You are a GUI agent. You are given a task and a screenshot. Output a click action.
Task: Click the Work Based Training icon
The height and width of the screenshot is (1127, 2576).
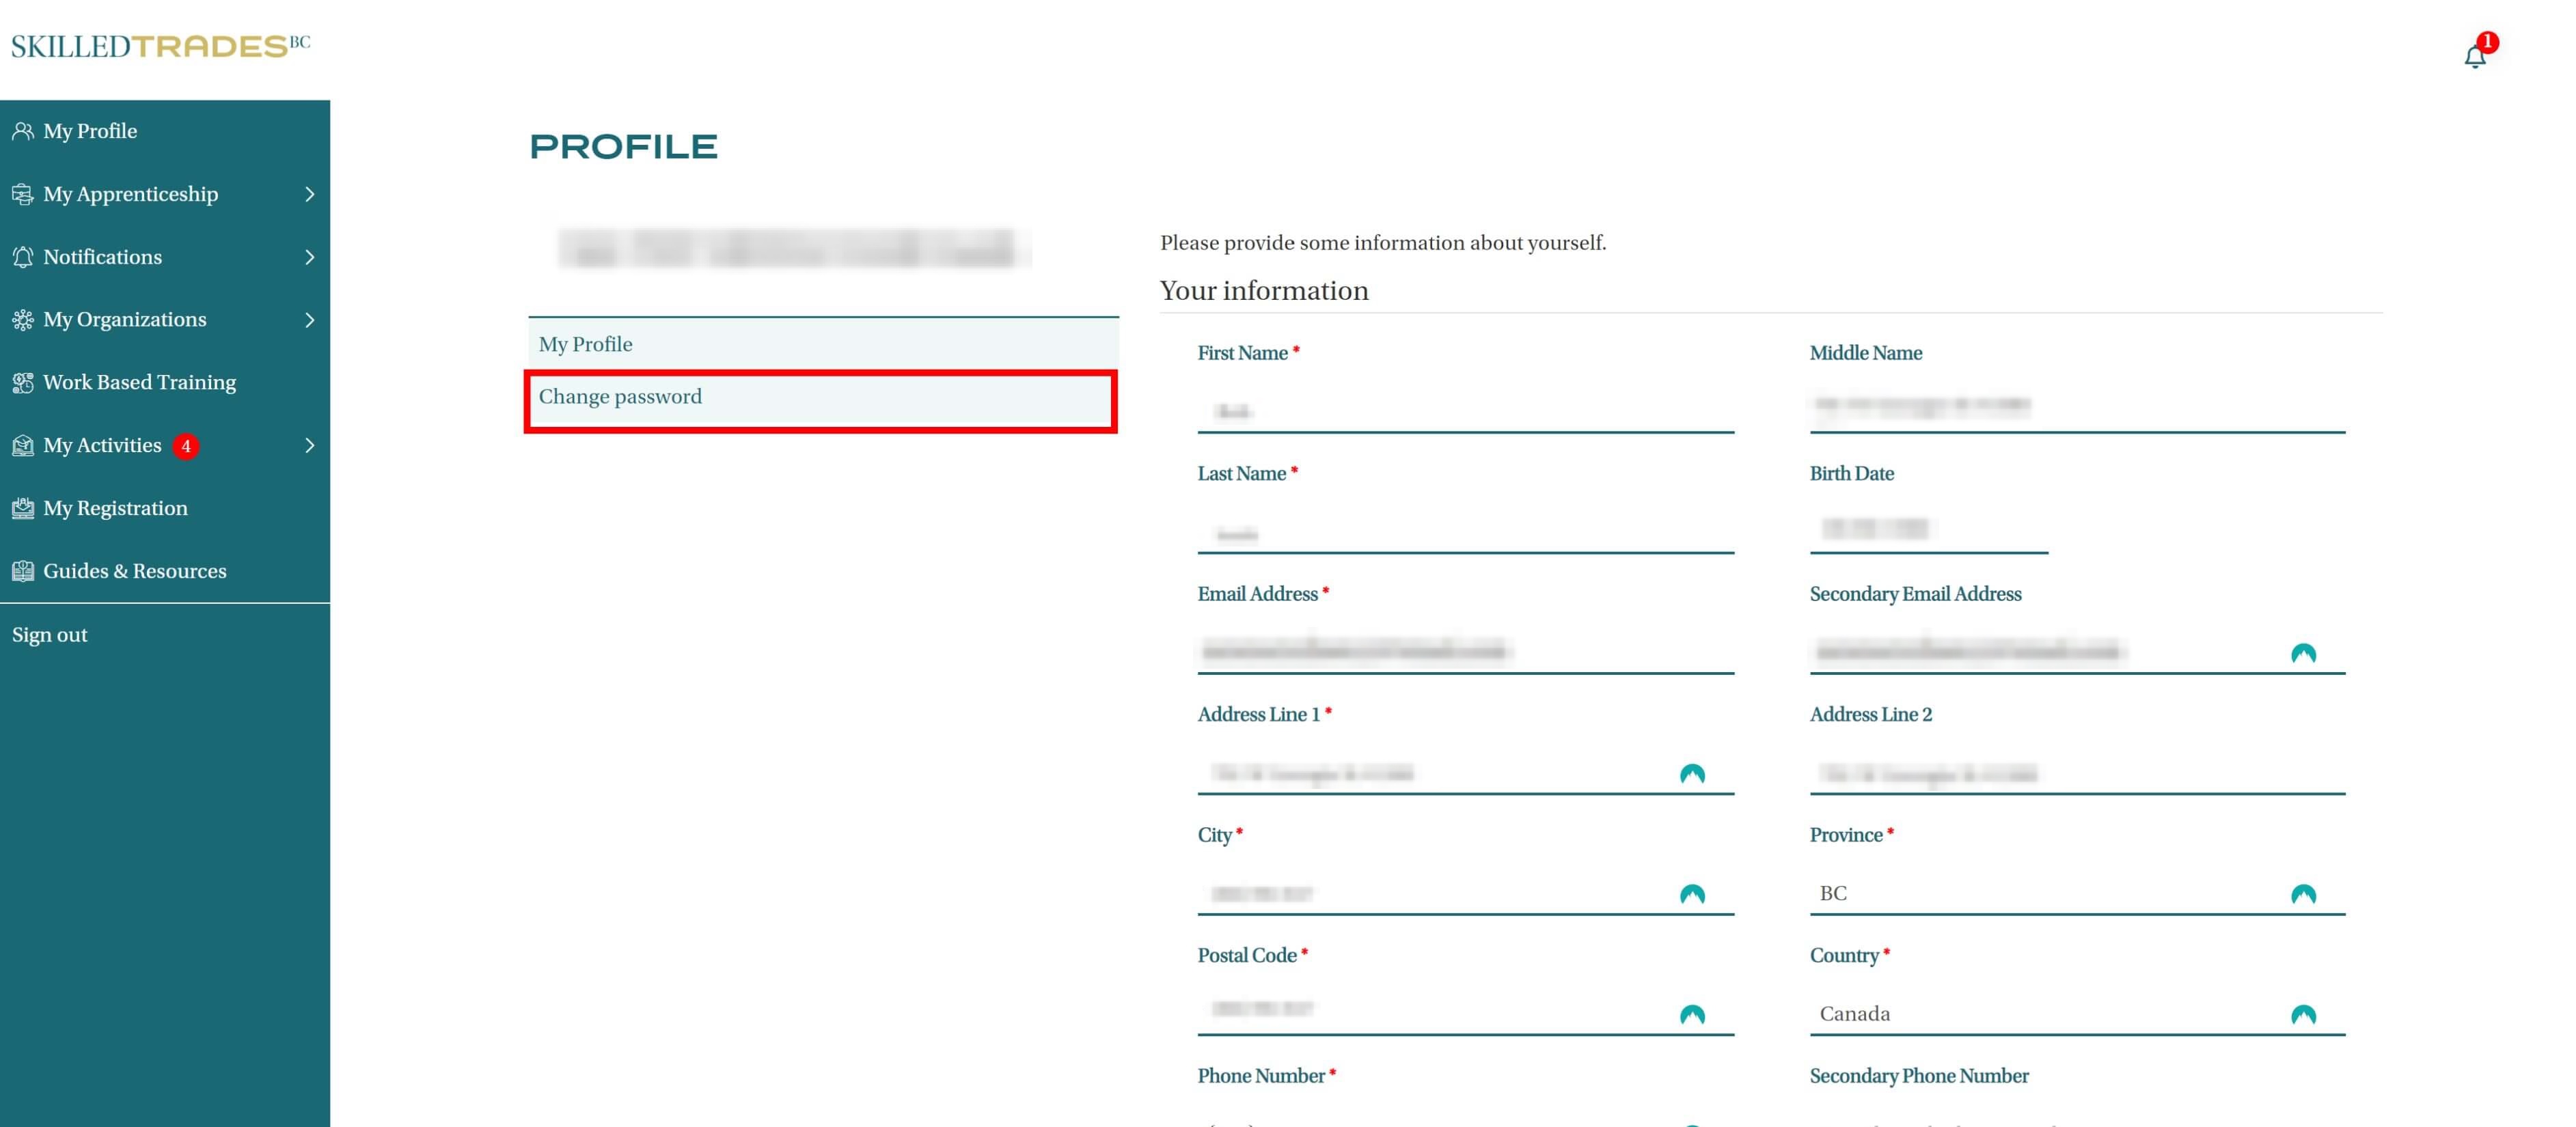[x=22, y=383]
